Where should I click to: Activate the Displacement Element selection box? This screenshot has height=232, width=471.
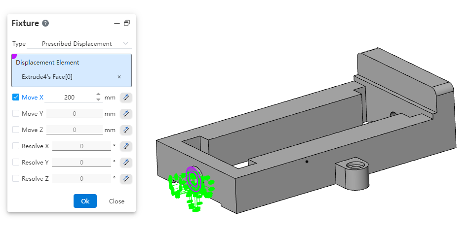point(72,63)
